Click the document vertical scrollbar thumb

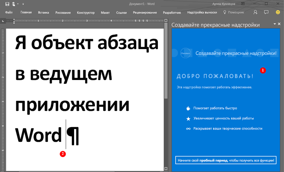[166, 61]
